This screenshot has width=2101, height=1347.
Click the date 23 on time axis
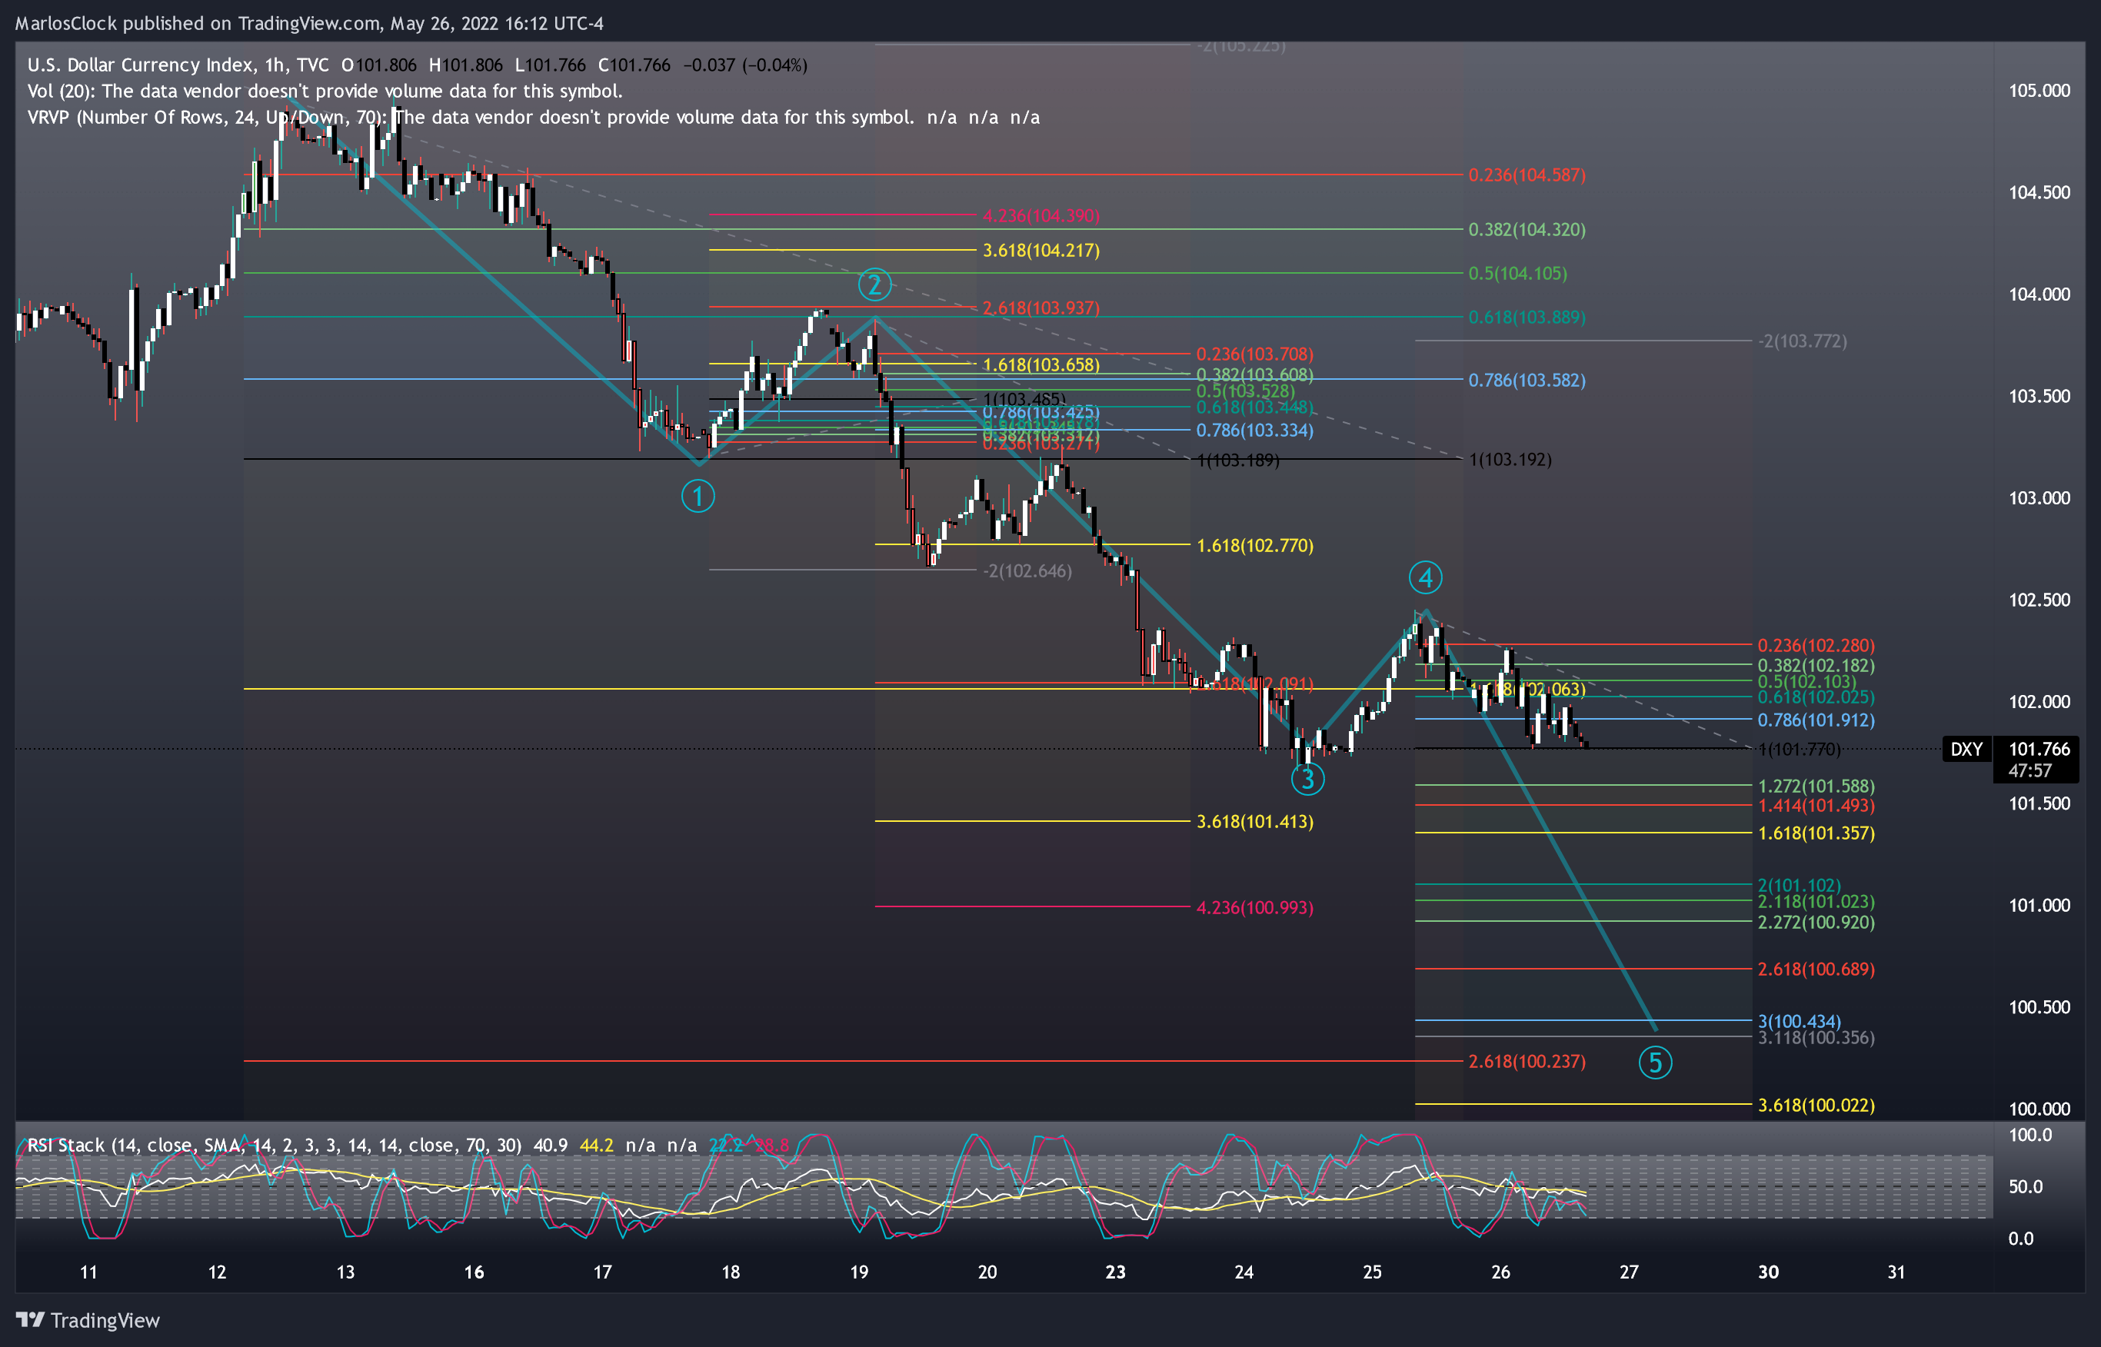tap(1115, 1272)
